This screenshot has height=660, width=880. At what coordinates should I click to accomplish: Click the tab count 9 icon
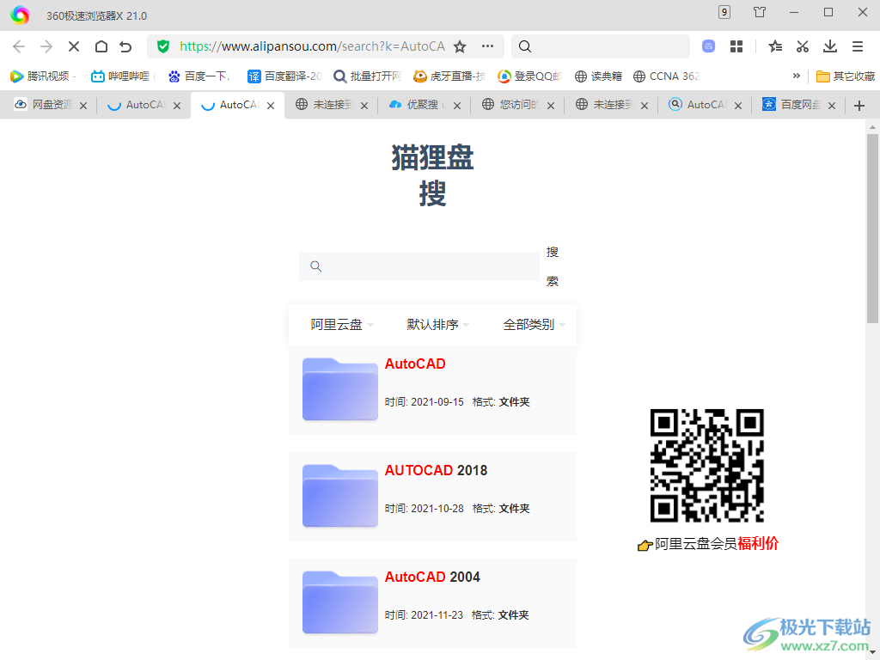pyautogui.click(x=724, y=12)
